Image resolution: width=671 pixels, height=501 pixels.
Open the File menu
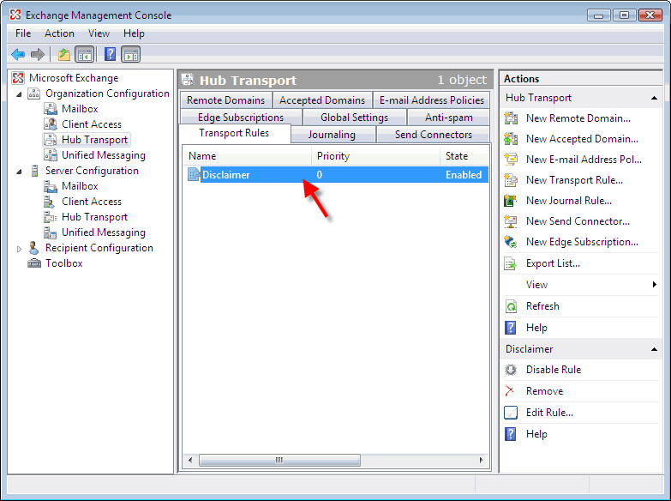[x=23, y=33]
